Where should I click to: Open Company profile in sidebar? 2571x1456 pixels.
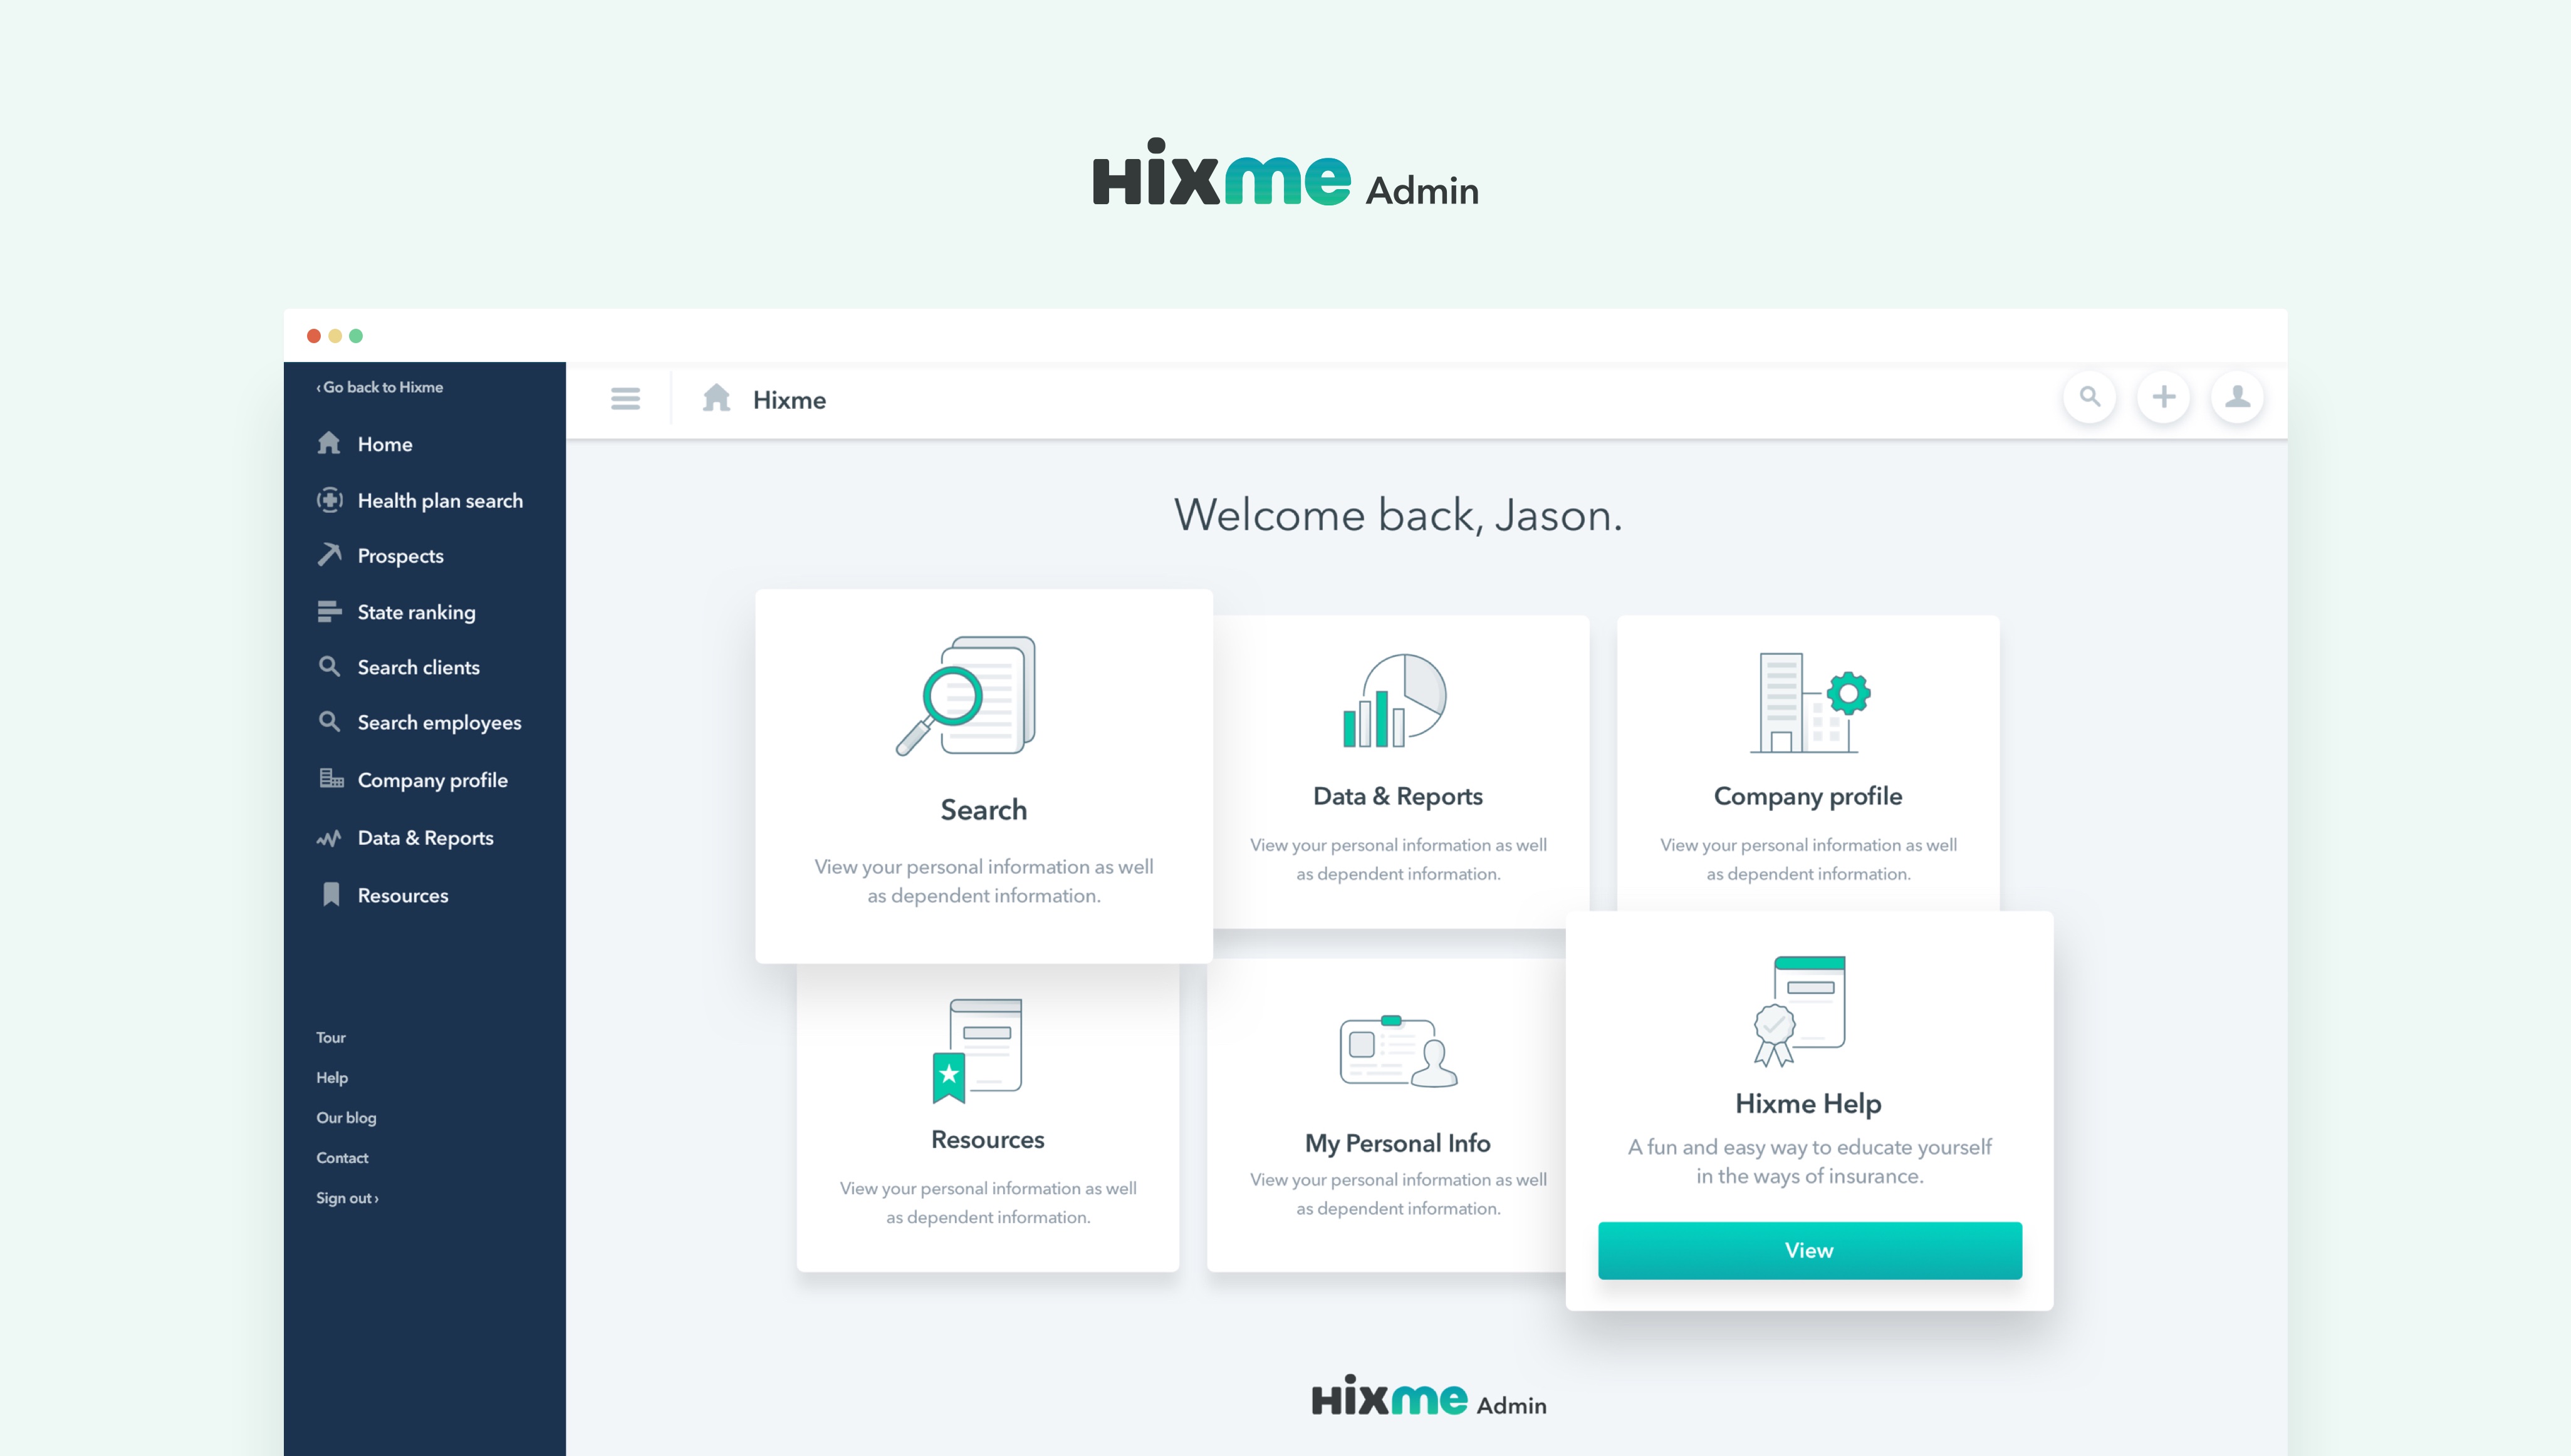[x=432, y=780]
